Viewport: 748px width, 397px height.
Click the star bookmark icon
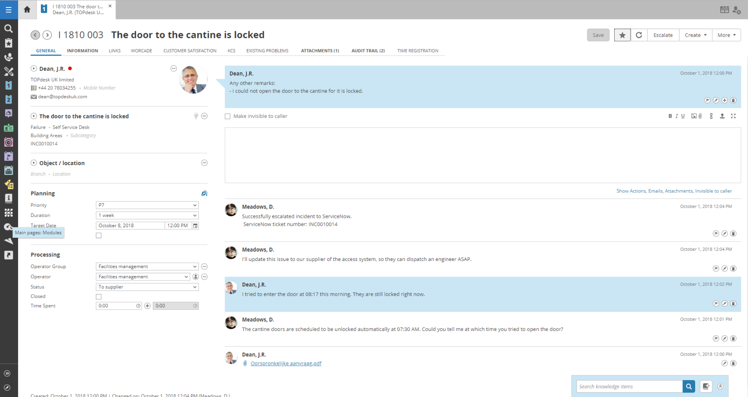point(622,35)
